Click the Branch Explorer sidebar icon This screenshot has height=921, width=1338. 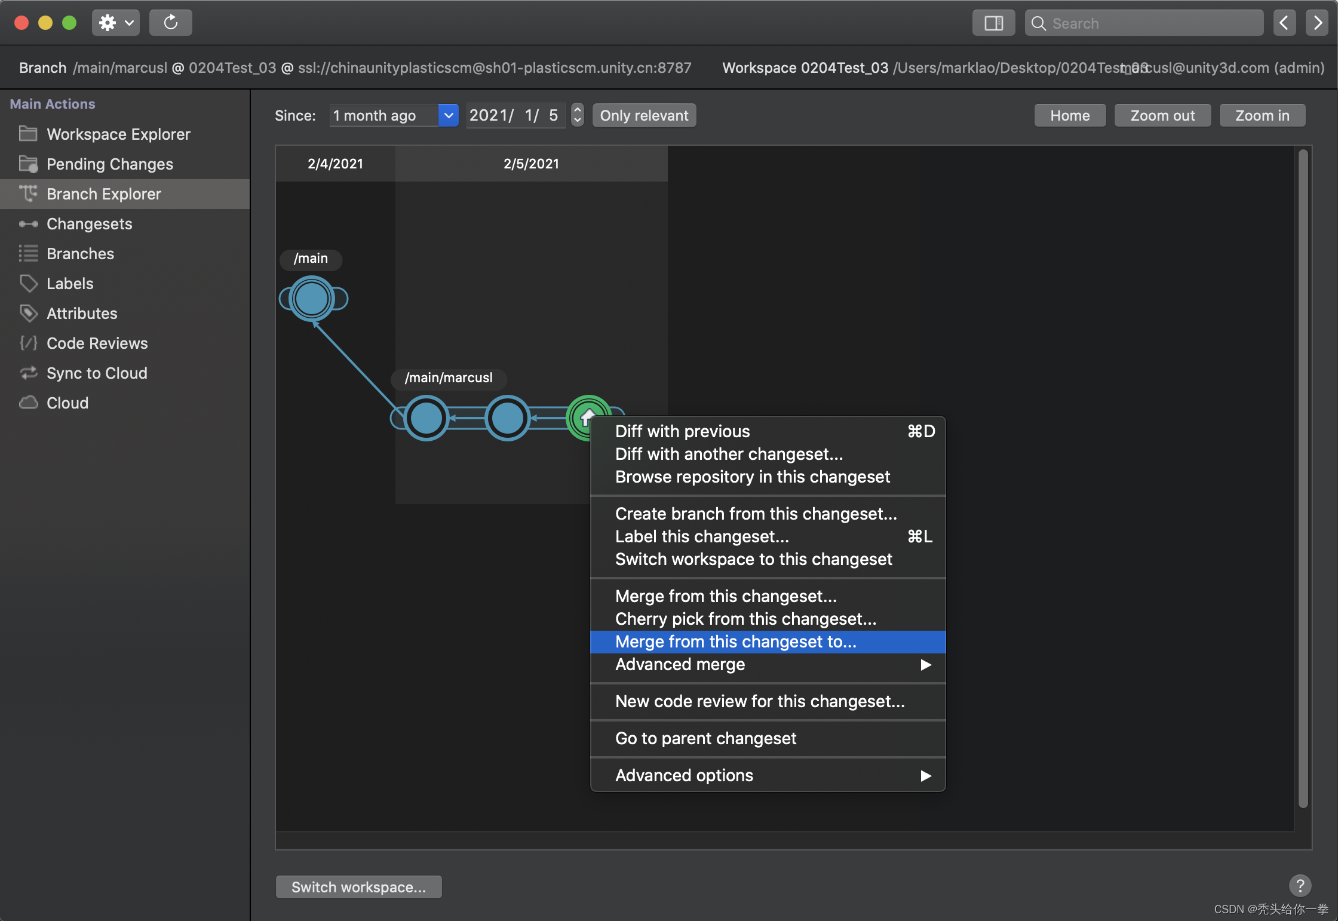(x=29, y=193)
